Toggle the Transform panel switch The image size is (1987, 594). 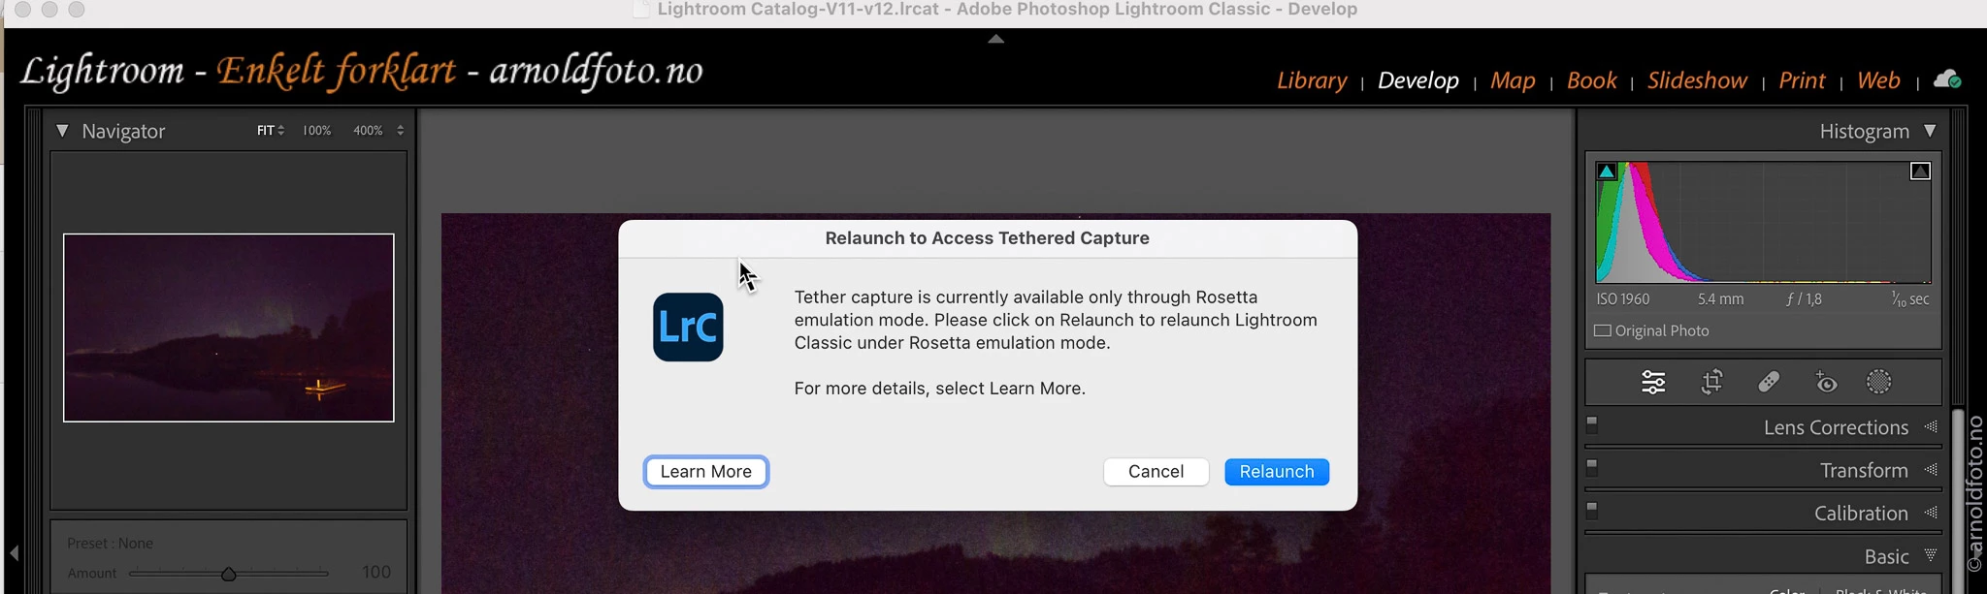click(x=1591, y=467)
